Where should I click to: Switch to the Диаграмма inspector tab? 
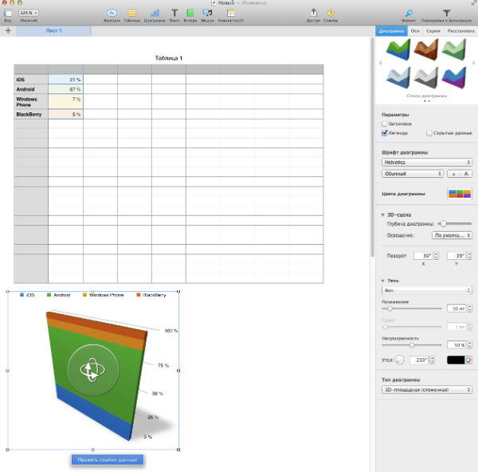click(x=391, y=31)
